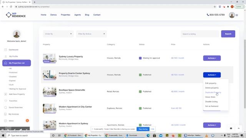246x138 pixels.
Task: Filter sidebar list by Expired
Action: [12, 81]
